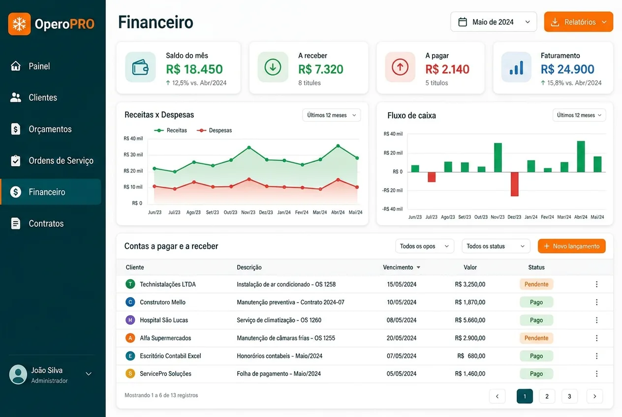This screenshot has height=417, width=622.
Task: Navigate to Ordens de Serviço
Action: (x=51, y=160)
